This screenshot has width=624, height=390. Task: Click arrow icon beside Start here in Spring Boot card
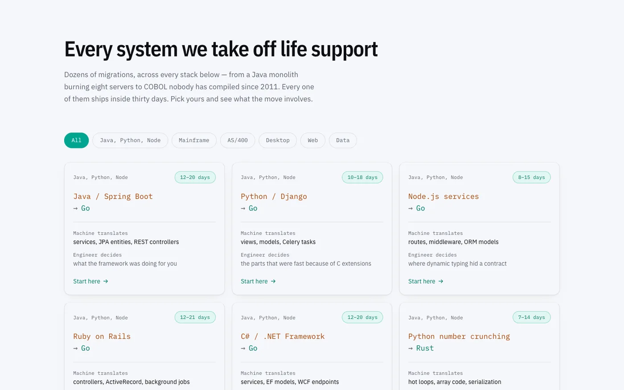coord(106,281)
